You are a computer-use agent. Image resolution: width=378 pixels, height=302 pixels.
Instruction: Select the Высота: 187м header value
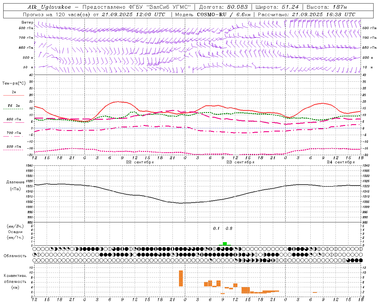click(x=327, y=7)
